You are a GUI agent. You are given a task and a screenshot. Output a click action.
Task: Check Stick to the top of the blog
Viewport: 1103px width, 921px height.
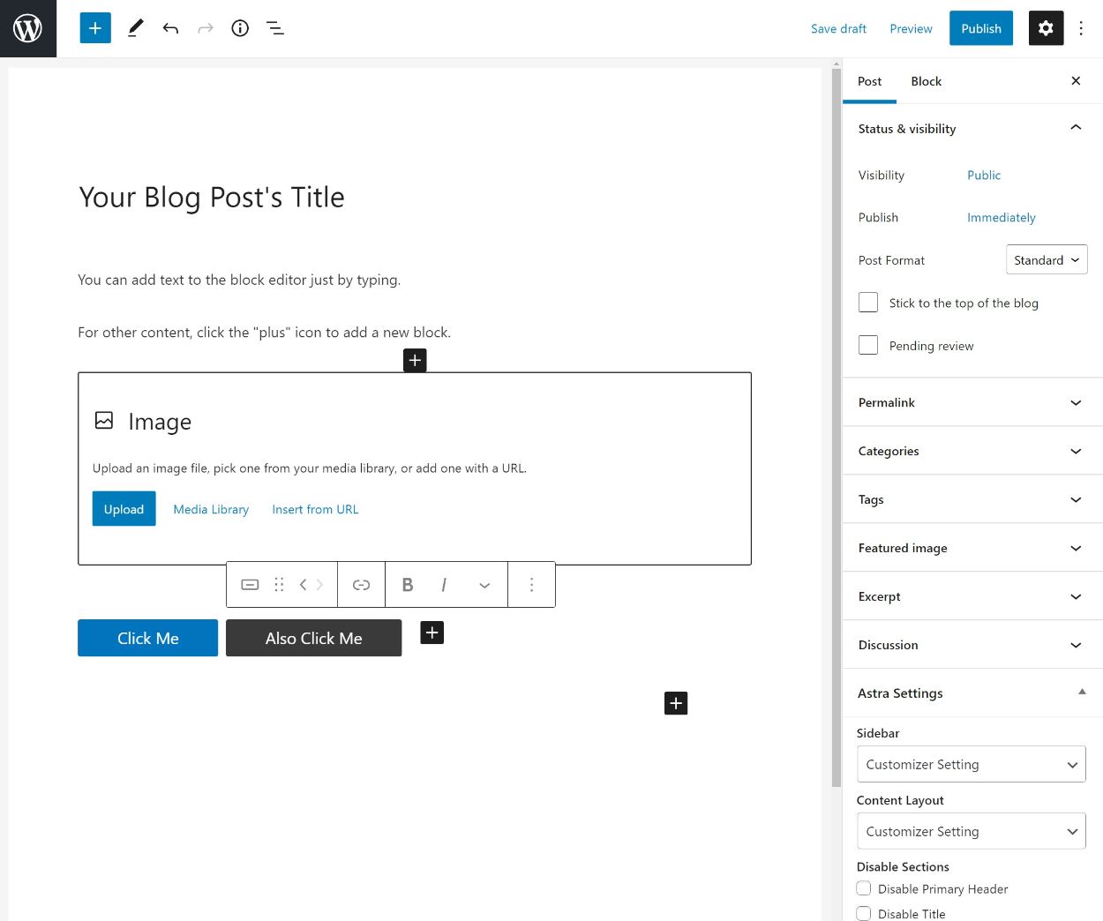point(868,303)
